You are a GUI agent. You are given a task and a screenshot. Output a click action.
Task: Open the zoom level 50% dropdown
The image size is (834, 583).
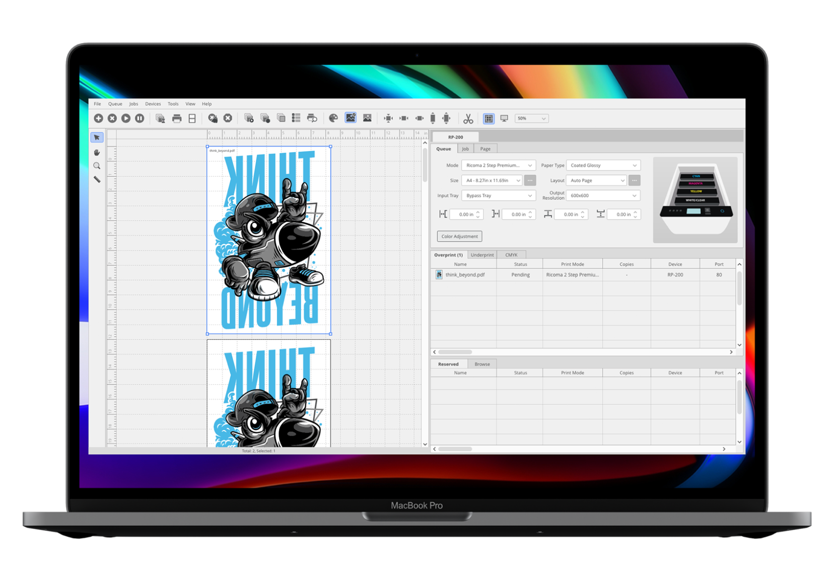point(531,118)
